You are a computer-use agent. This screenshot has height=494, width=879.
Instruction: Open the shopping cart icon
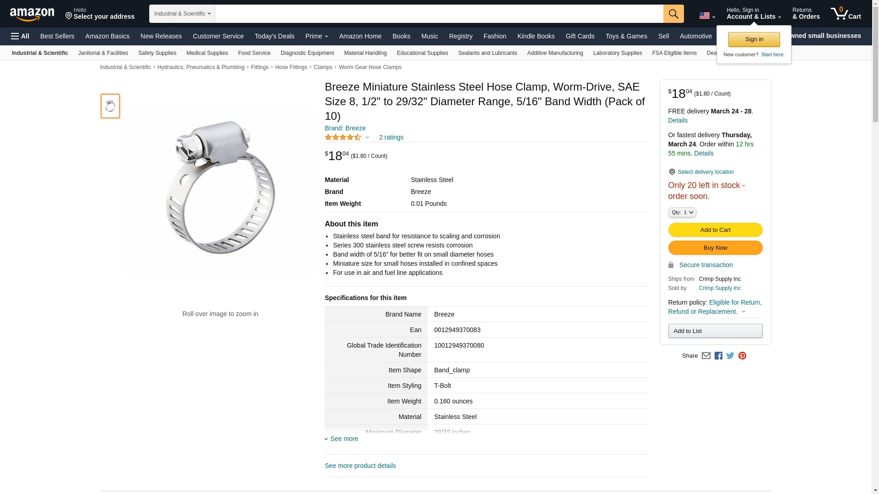point(846,14)
